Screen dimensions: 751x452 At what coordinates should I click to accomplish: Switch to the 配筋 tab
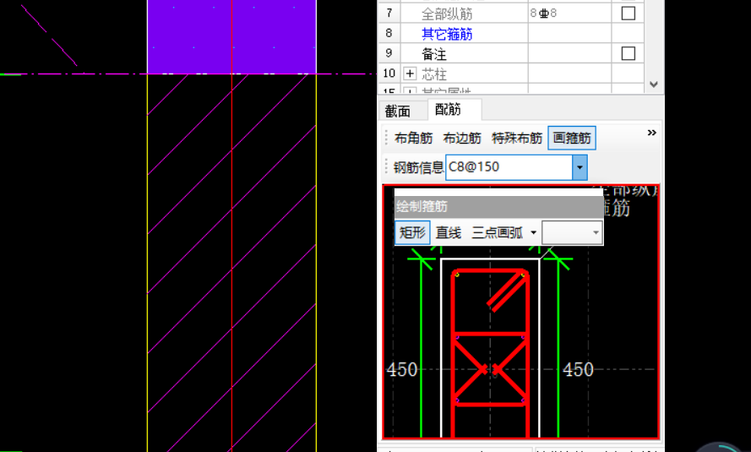(449, 110)
